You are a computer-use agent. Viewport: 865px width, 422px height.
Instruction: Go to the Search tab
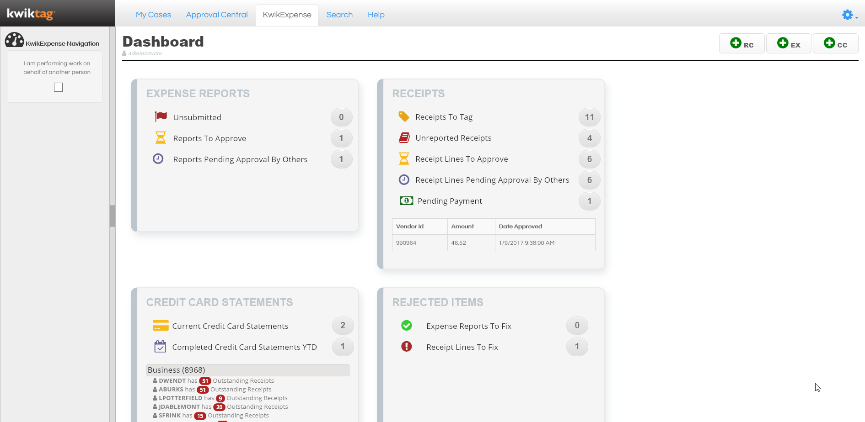[339, 15]
